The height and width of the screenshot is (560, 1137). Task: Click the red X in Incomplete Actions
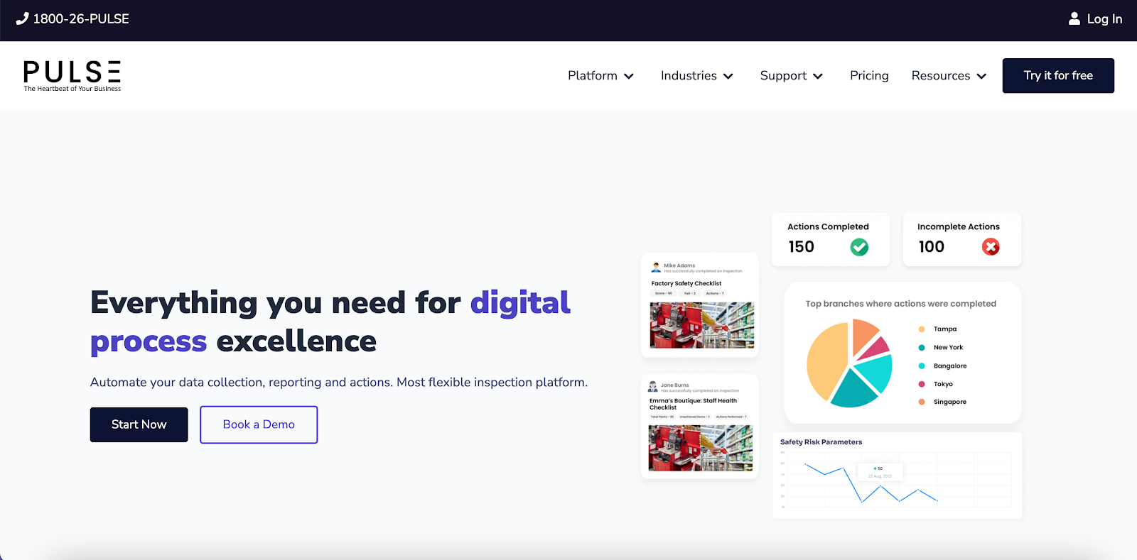[x=991, y=247]
